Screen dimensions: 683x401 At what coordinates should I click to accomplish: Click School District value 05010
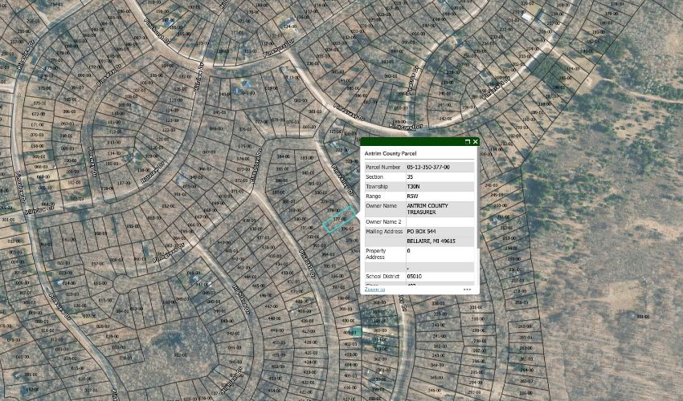[415, 276]
